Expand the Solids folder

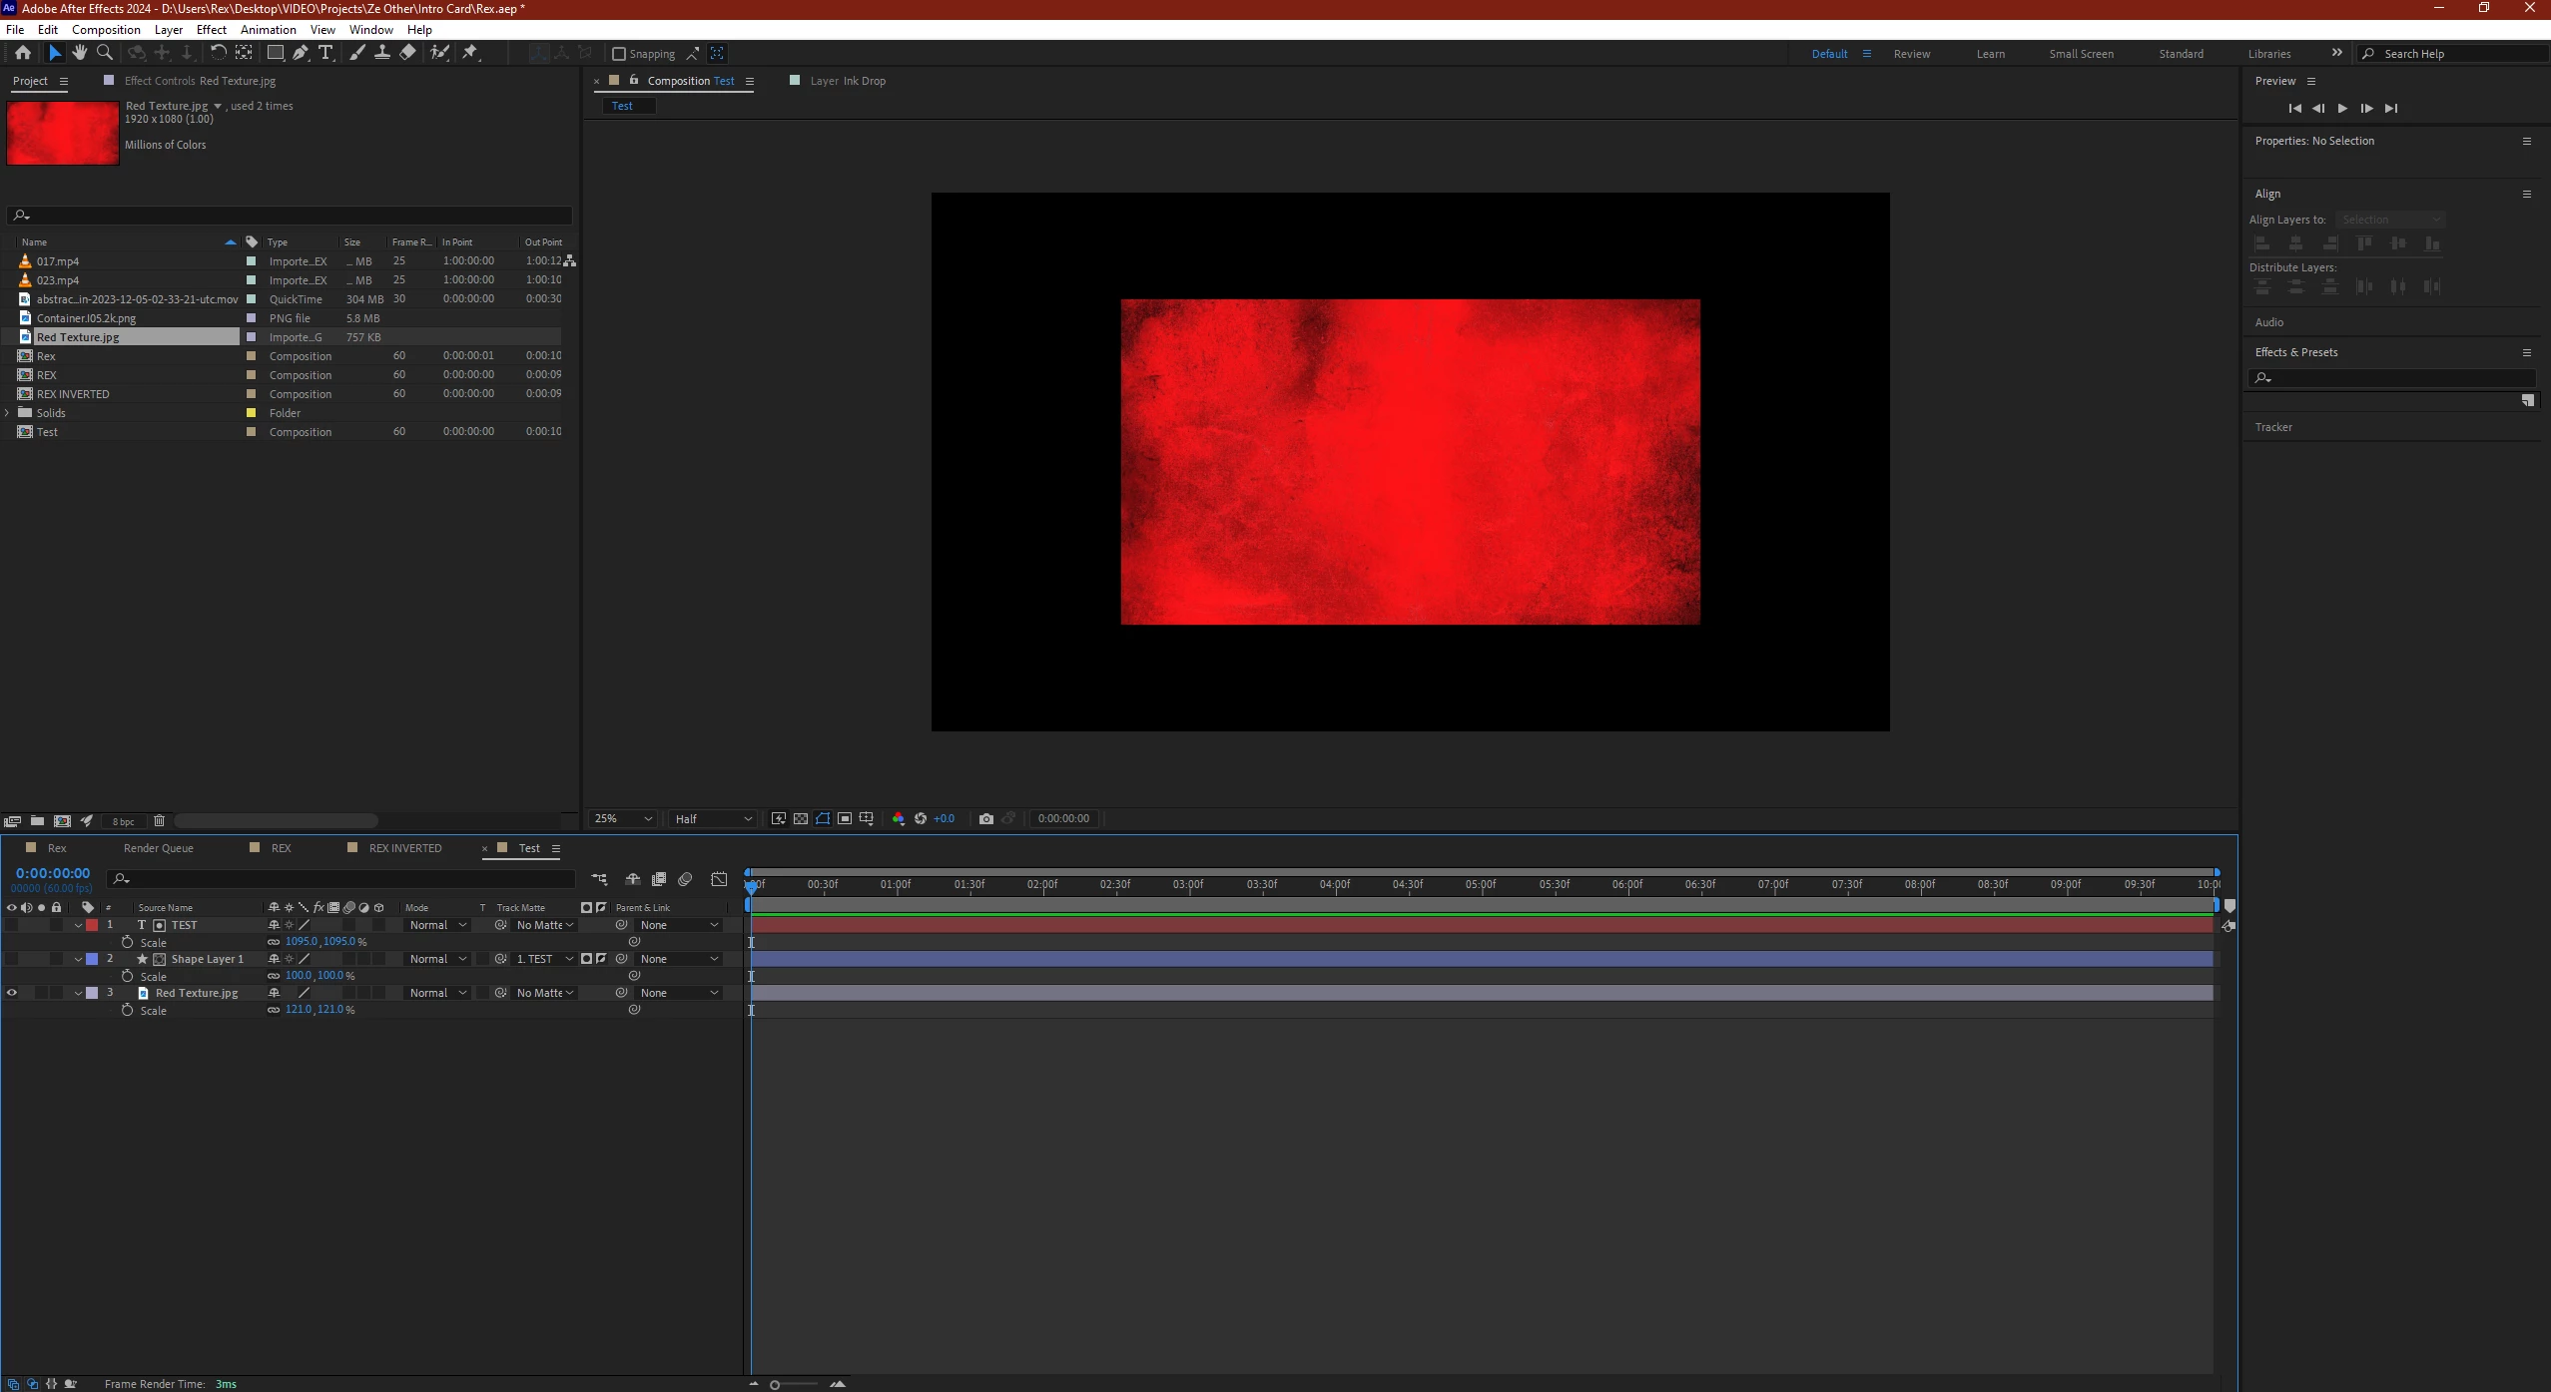point(8,413)
